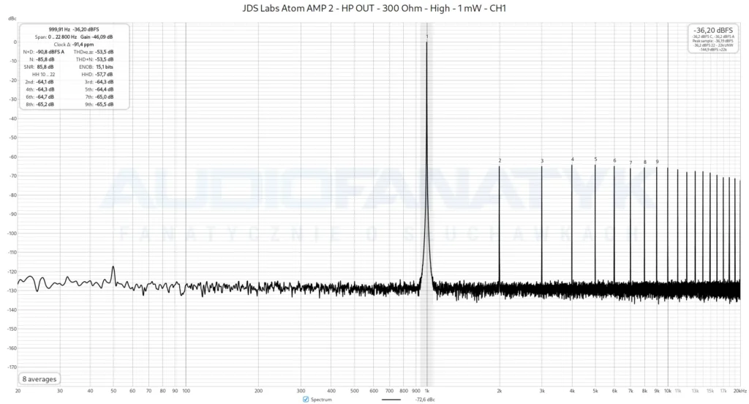Click the black trace line sample in legend
The height and width of the screenshot is (404, 749).
[x=391, y=399]
